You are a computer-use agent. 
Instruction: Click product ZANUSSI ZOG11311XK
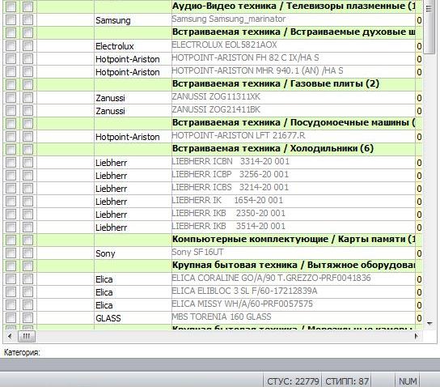[x=216, y=97]
